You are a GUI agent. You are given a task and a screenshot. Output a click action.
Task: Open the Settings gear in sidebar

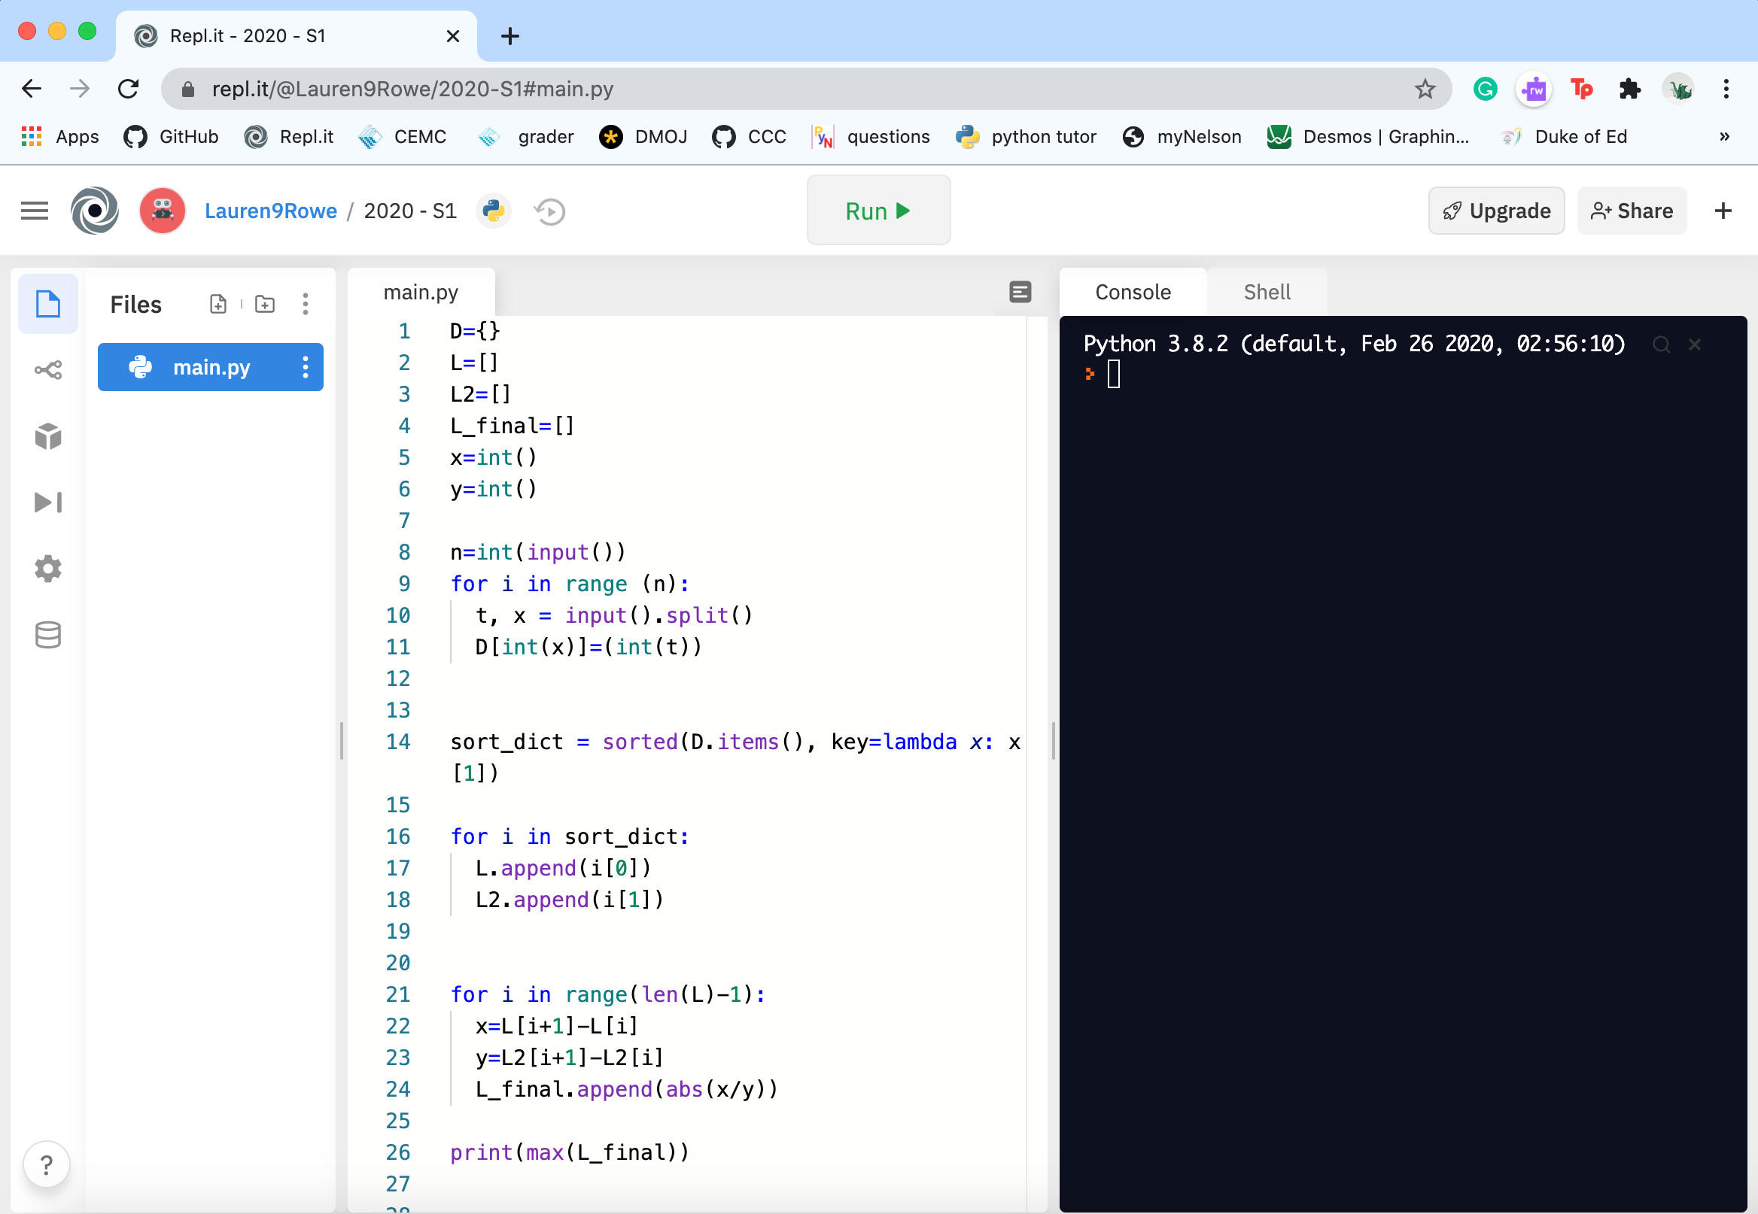(x=48, y=569)
